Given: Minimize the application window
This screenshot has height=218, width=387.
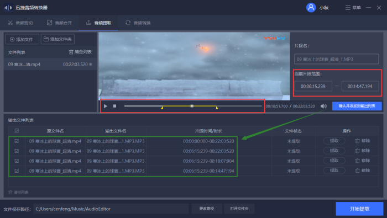Looking at the screenshot, I should click(x=368, y=8).
